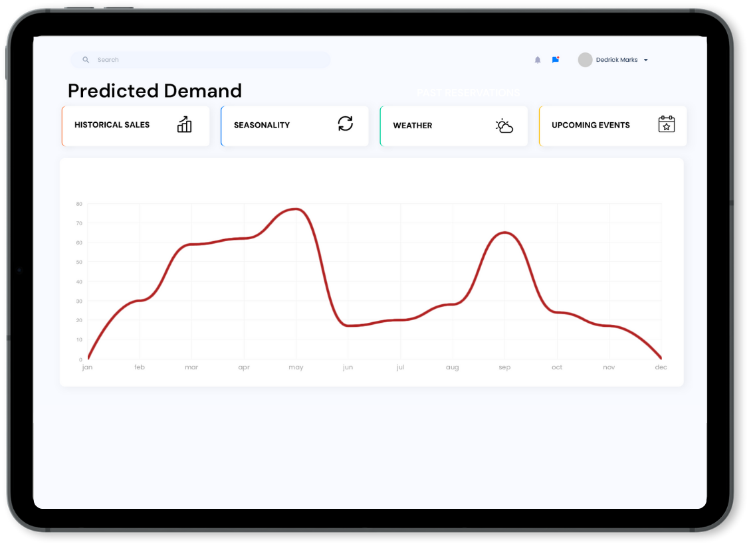Click the Upcoming Events calendar icon
The height and width of the screenshot is (558, 755).
[667, 124]
